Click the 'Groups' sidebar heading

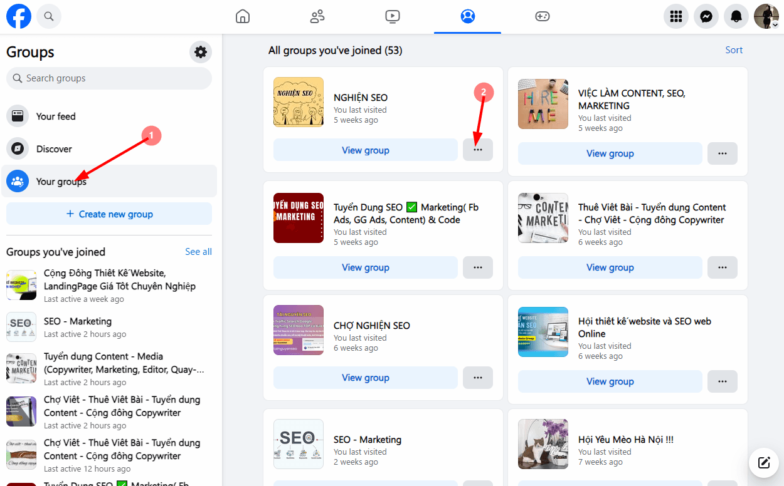(x=30, y=52)
